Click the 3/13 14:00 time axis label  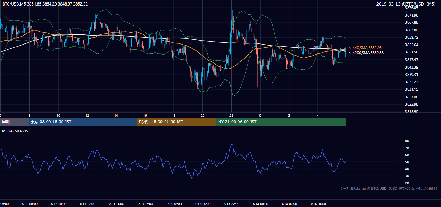116,204
